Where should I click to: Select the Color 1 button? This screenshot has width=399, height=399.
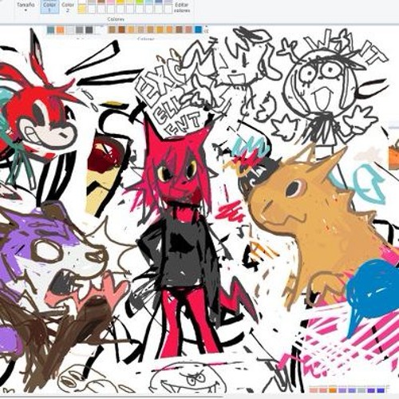point(49,6)
